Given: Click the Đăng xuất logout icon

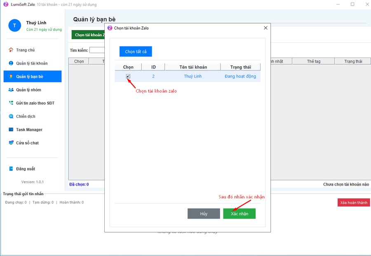Looking at the screenshot, I should coord(11,169).
